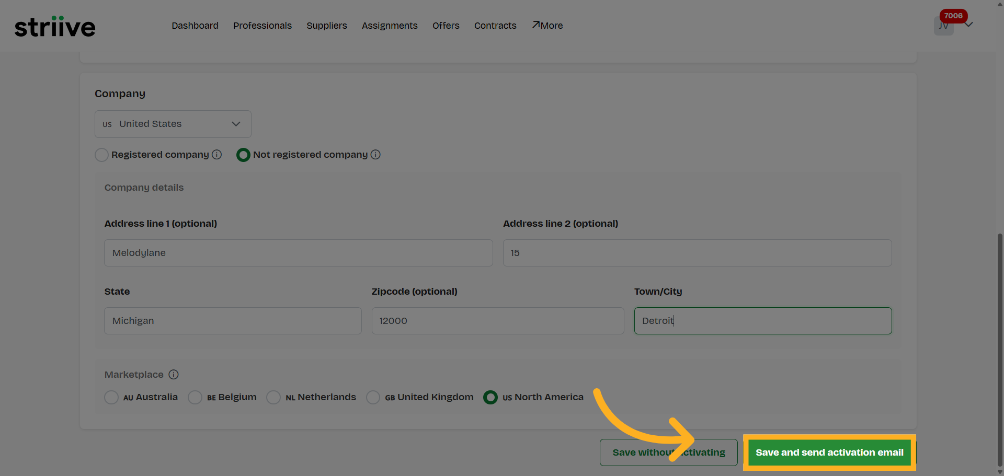Image resolution: width=1004 pixels, height=476 pixels.
Task: Click Save and send activation email
Action: [829, 452]
